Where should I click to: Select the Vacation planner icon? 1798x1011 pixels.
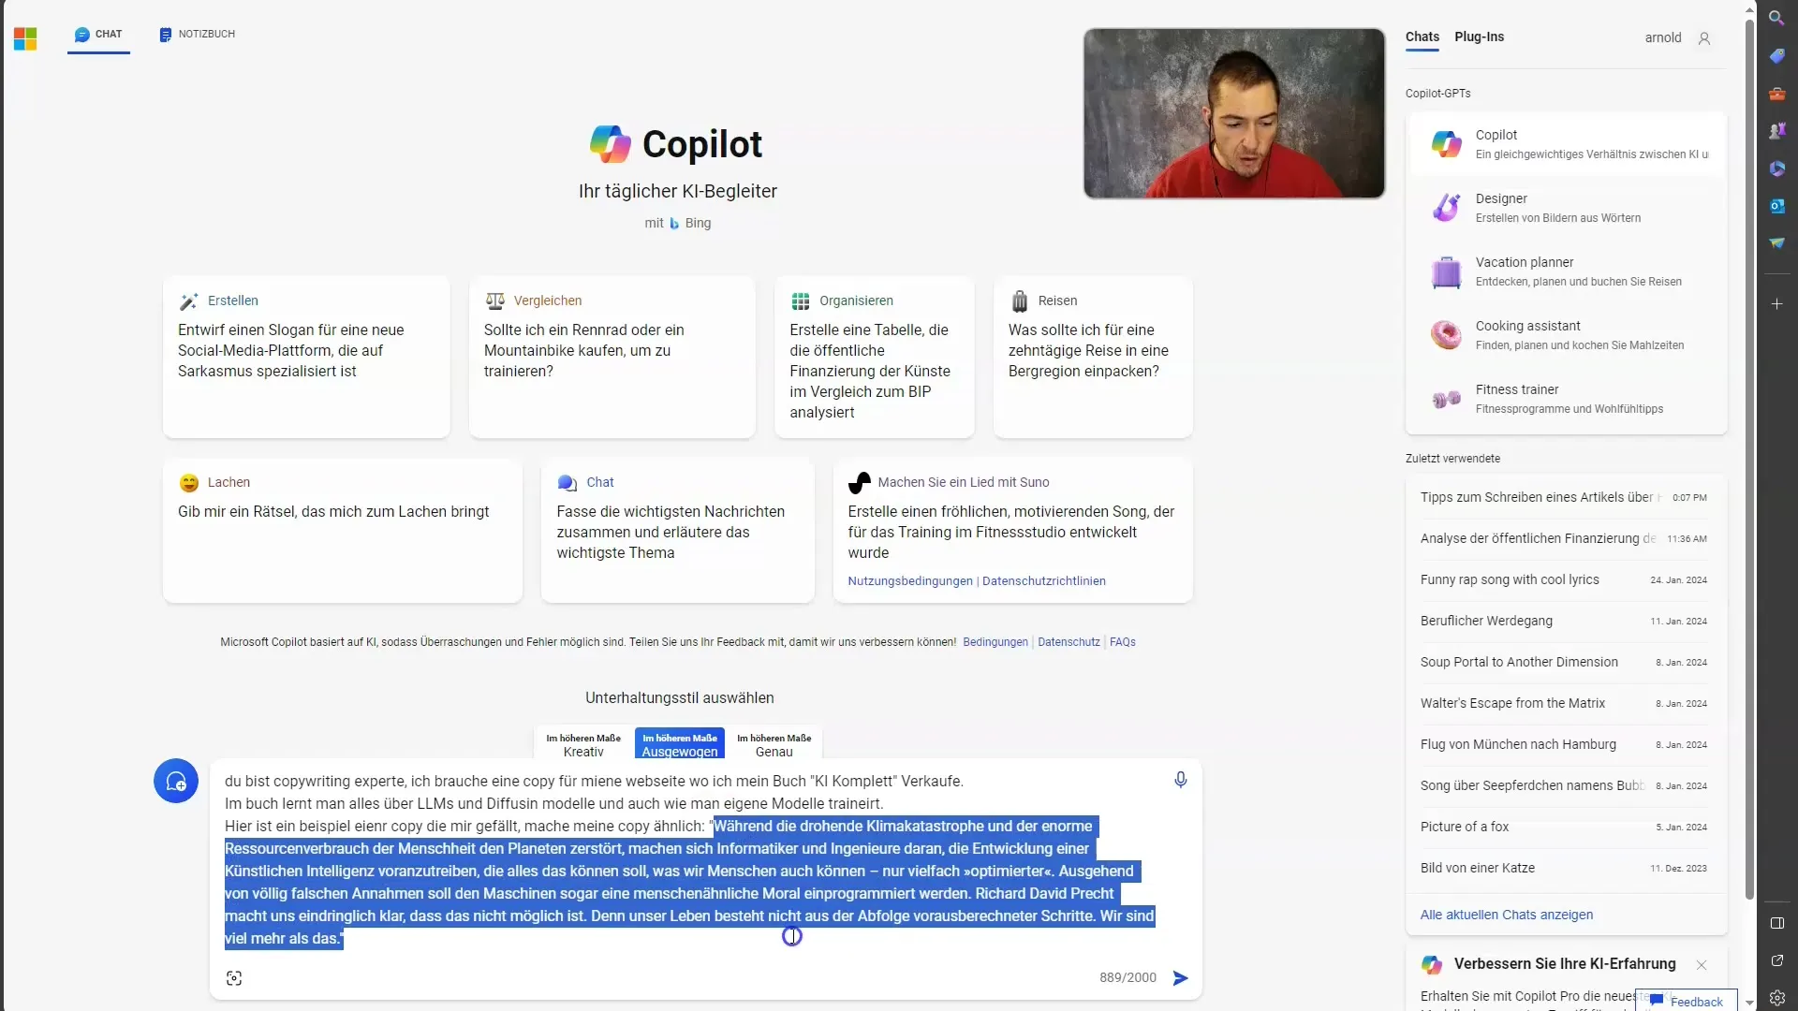coord(1447,271)
